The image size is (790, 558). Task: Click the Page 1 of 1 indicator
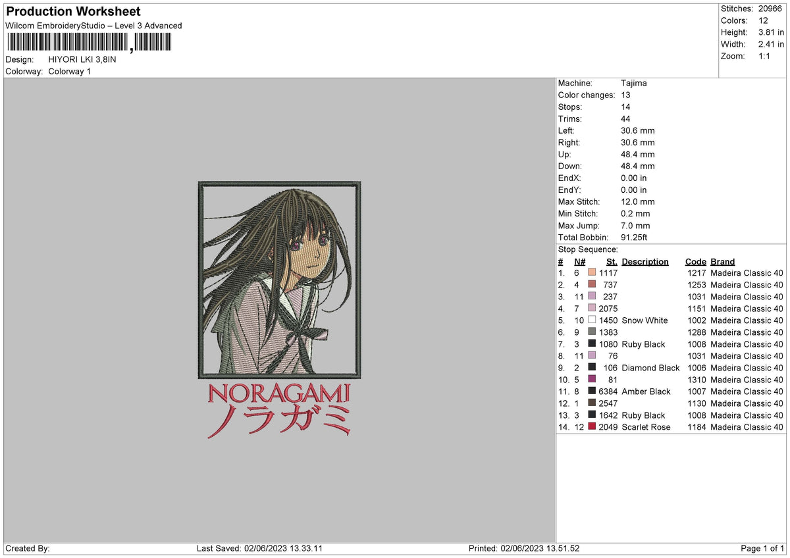tap(762, 548)
